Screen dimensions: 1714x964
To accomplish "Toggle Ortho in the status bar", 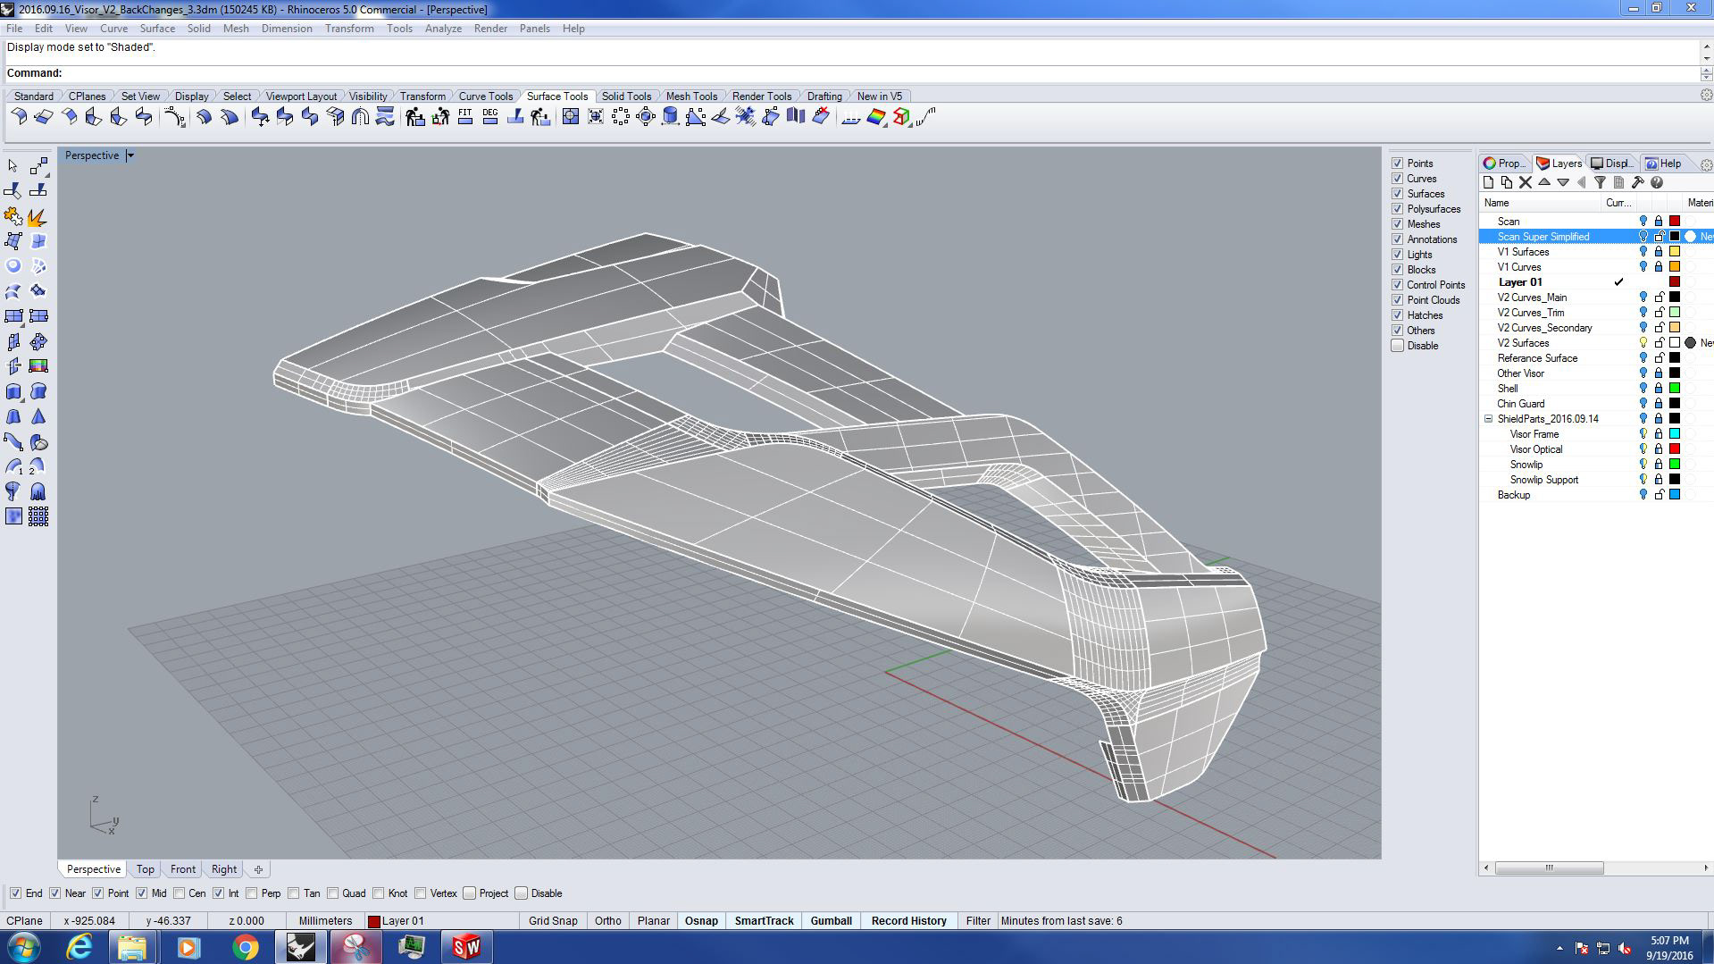I will [607, 921].
